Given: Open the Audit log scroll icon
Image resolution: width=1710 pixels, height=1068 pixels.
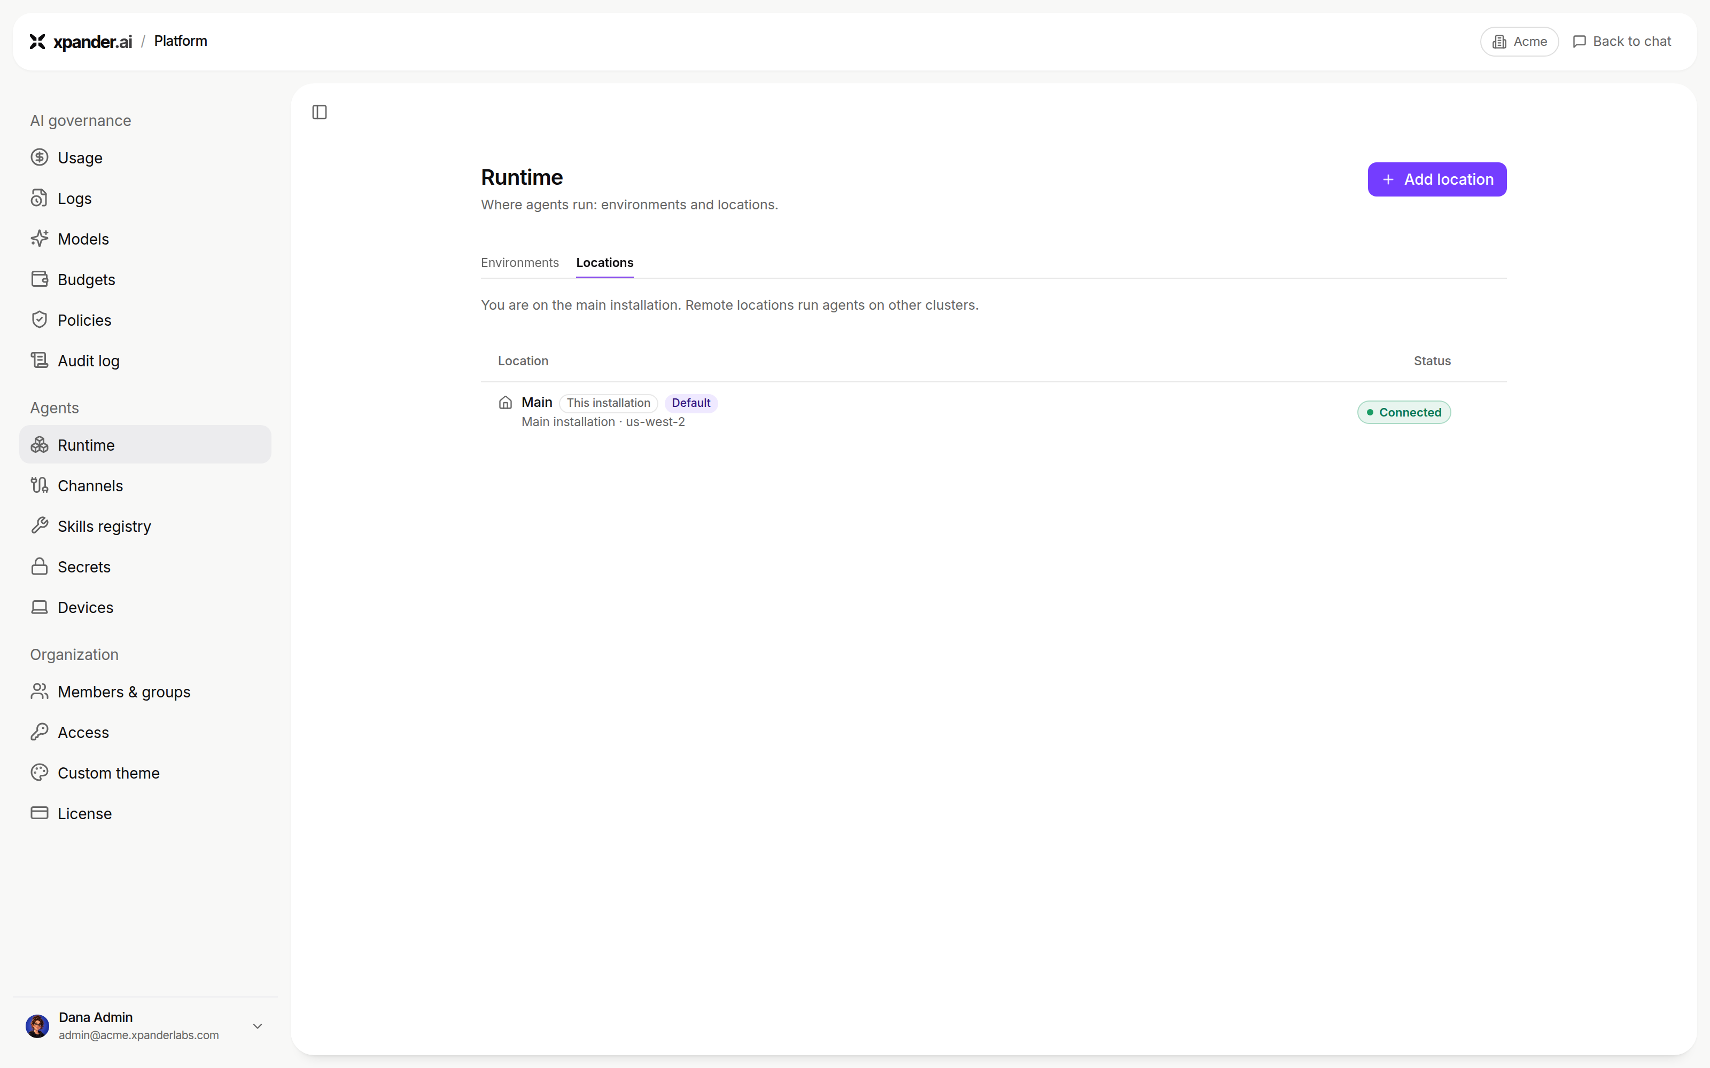Looking at the screenshot, I should point(40,361).
